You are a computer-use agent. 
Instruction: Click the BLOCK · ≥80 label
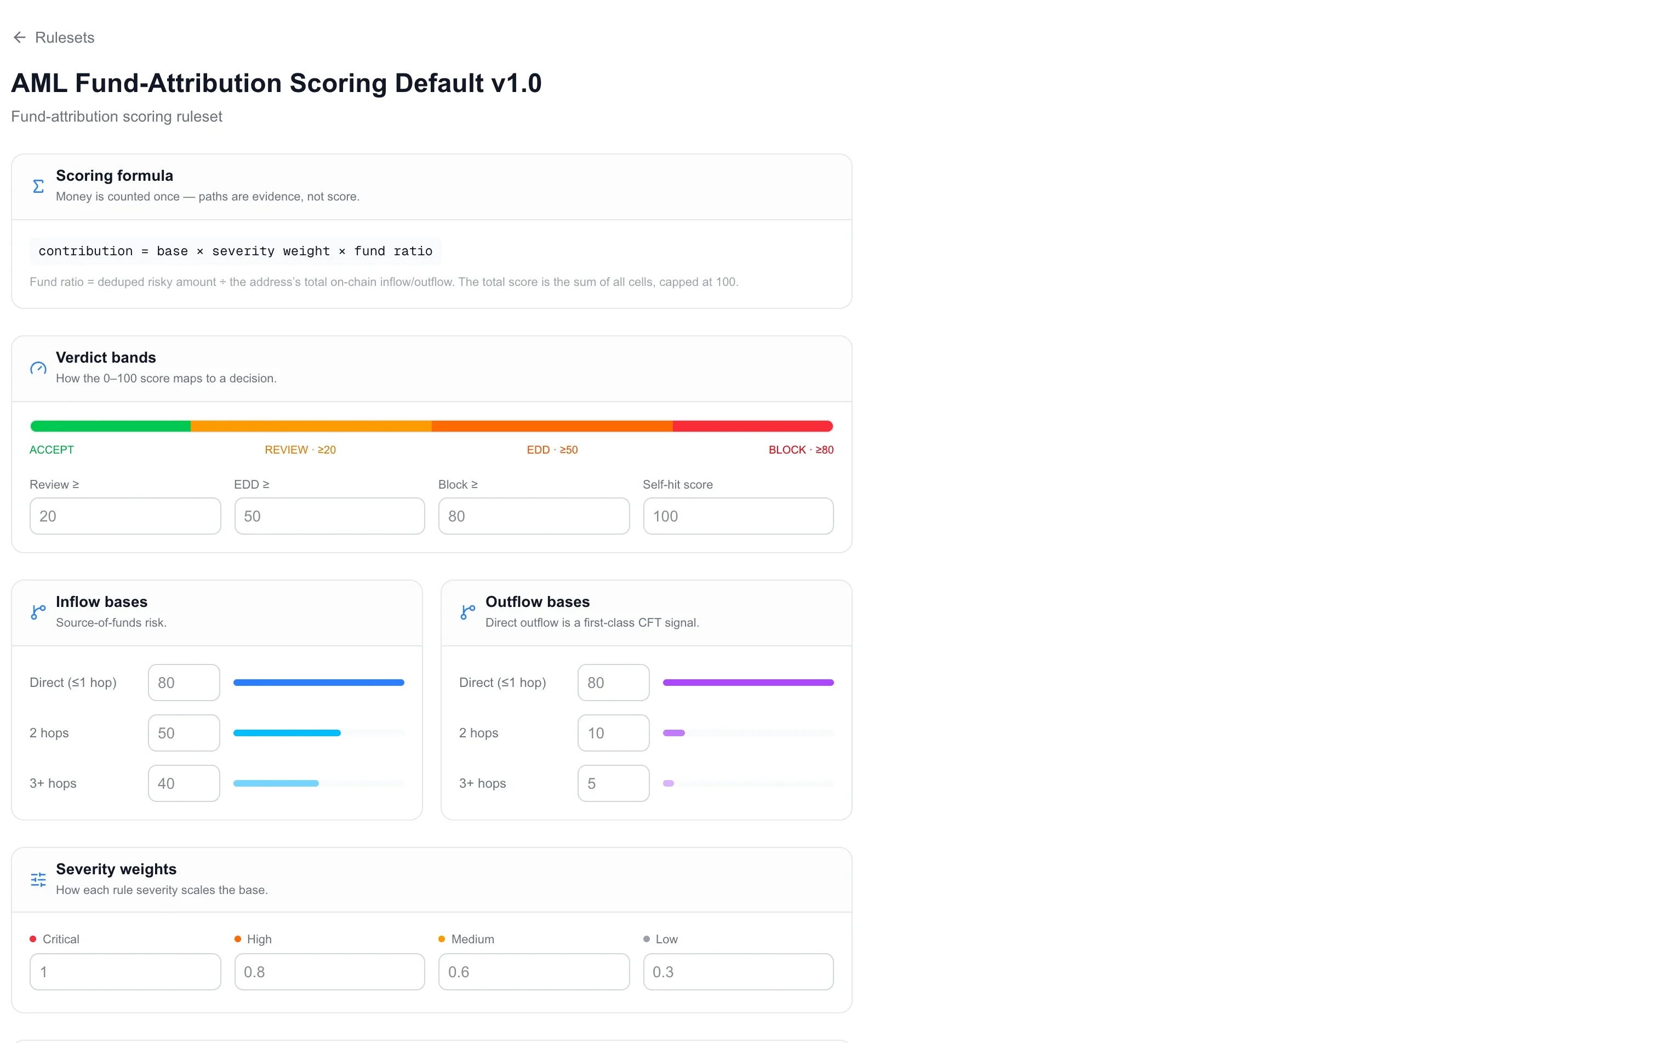point(801,450)
